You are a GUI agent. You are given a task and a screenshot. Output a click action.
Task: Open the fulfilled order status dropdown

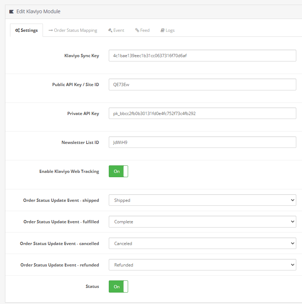coord(203,221)
